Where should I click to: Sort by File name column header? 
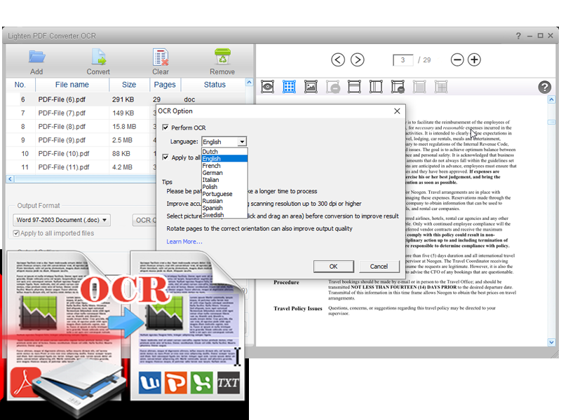pyautogui.click(x=72, y=85)
